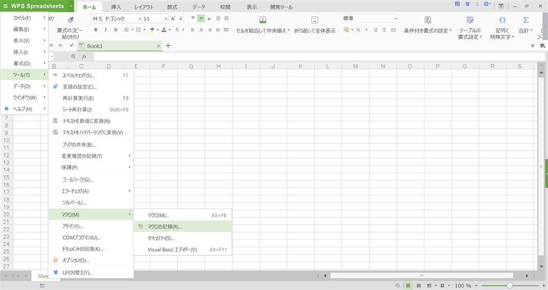
Task: Open the font size dropdown
Action: tap(166, 19)
